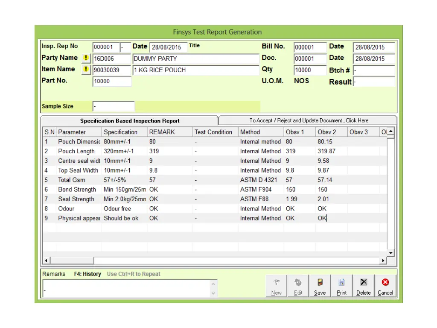Click the Obsv 1 value 1.99
This screenshot has width=437, height=328.
coord(300,199)
